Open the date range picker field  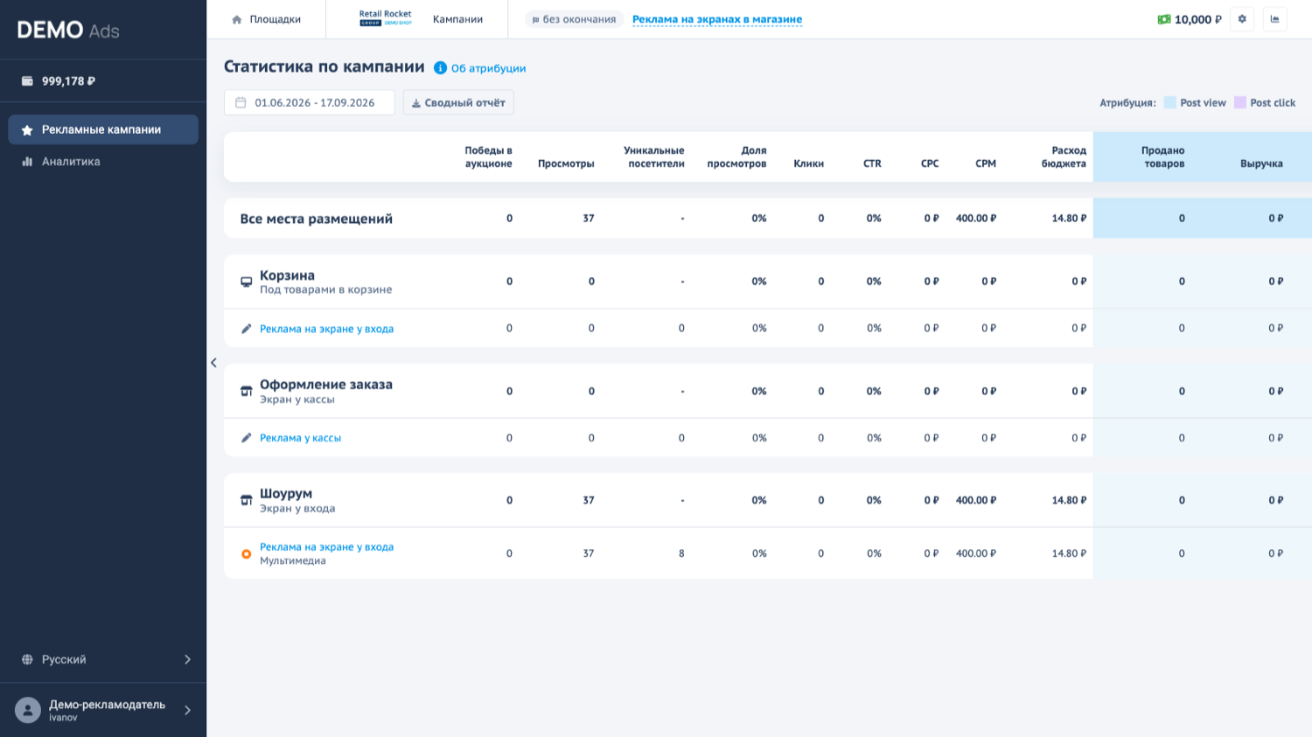click(x=310, y=102)
